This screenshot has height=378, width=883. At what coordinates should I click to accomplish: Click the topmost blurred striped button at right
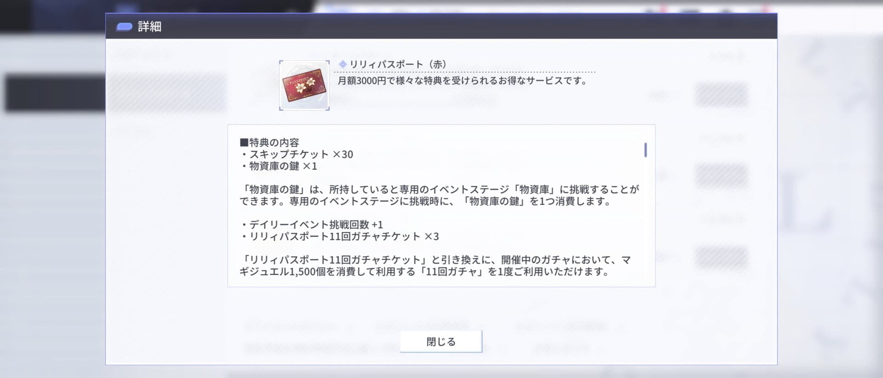[721, 95]
